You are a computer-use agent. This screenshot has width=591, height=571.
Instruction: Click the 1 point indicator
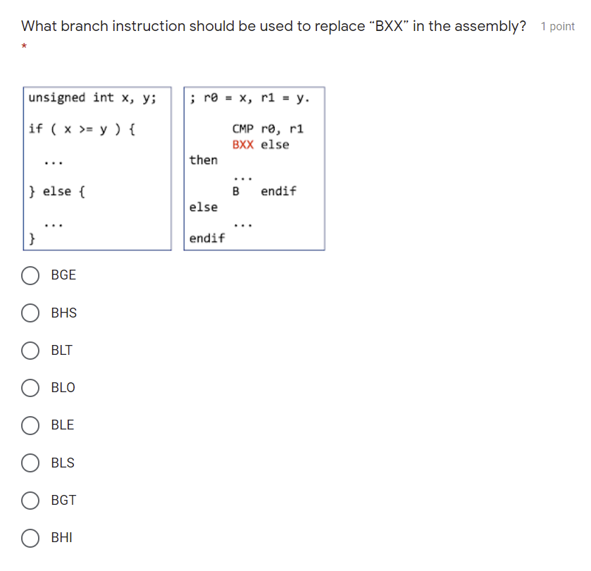click(x=557, y=26)
